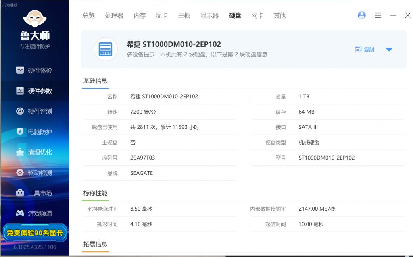Open the hamburger menu at top right
Viewport: 413px width, 257px height.
tap(378, 15)
